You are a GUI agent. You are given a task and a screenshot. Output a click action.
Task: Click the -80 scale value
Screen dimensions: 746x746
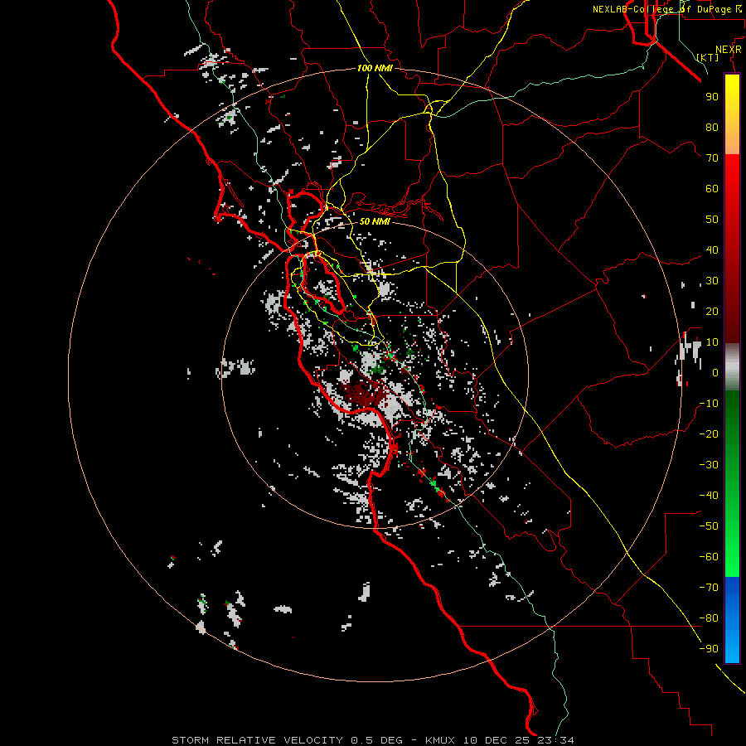coord(709,618)
